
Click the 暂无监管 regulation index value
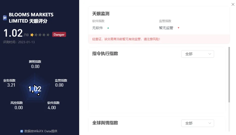point(166,28)
